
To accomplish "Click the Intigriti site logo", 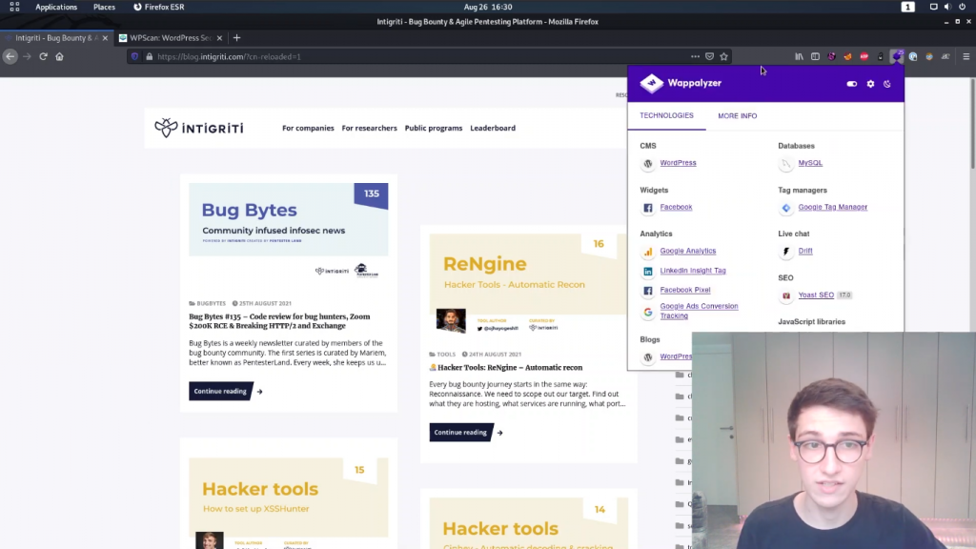I will (199, 128).
